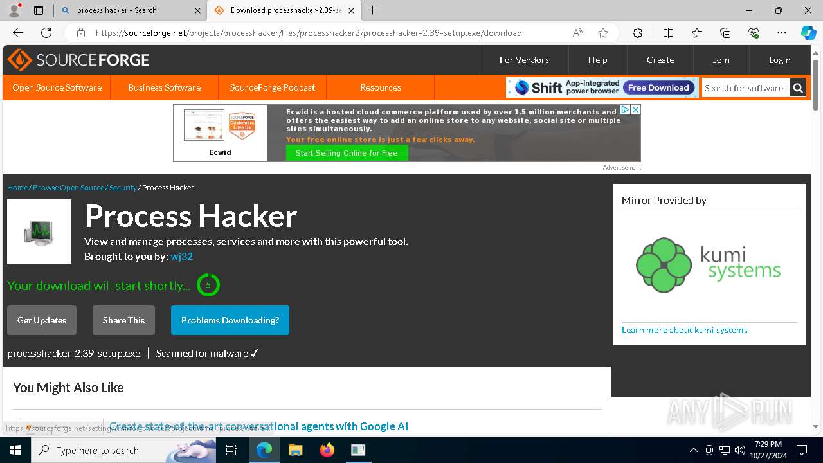
Task: Click Shift Free Download ad button
Action: click(x=658, y=87)
